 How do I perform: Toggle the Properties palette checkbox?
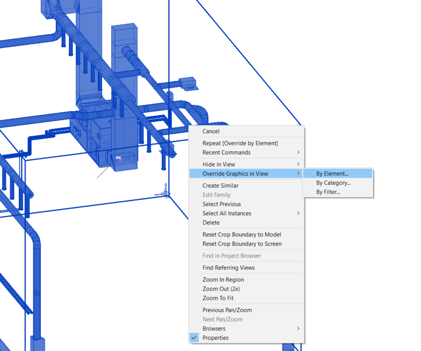click(194, 338)
